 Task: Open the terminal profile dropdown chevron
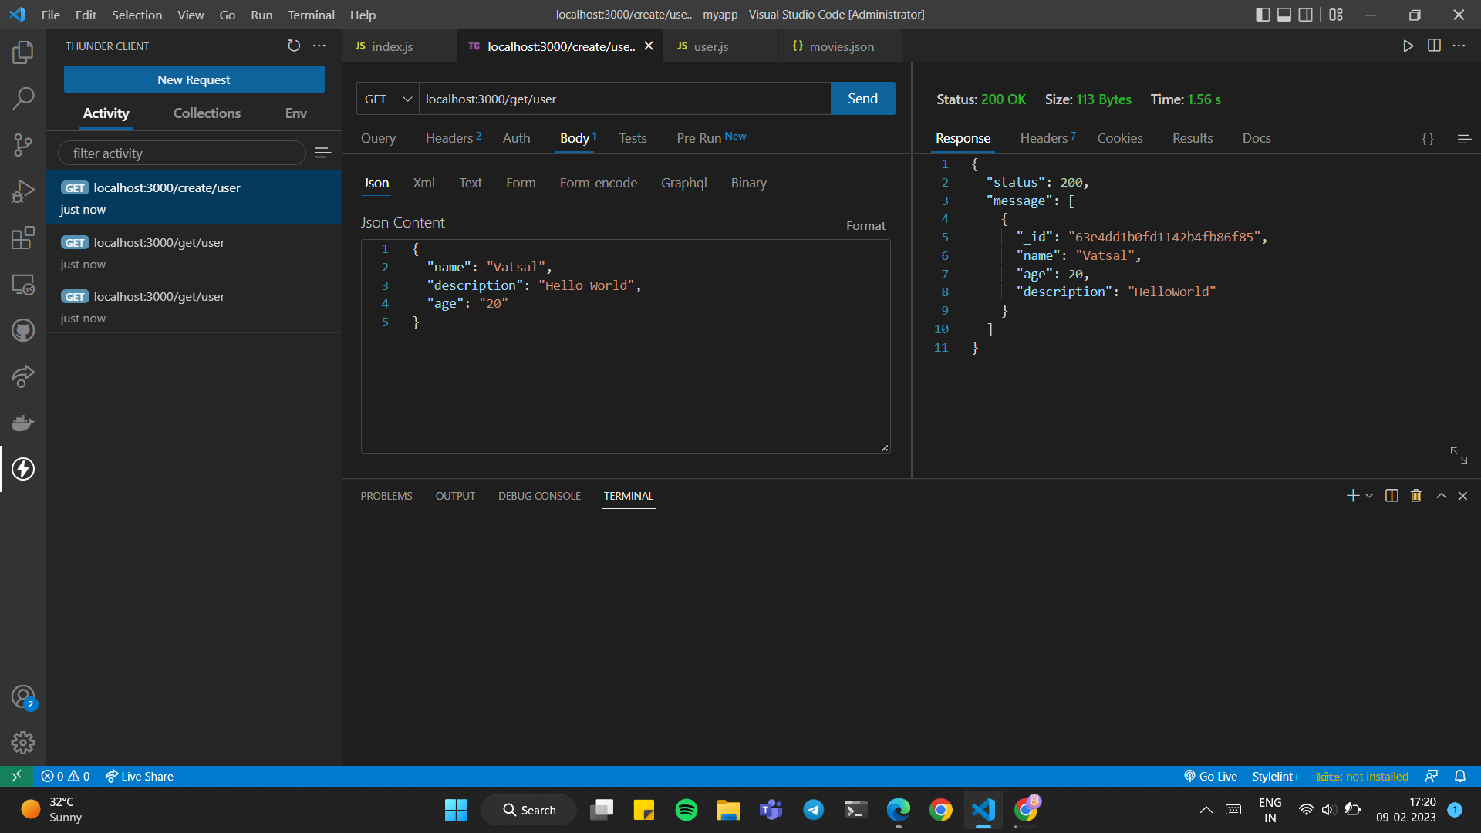click(1369, 496)
